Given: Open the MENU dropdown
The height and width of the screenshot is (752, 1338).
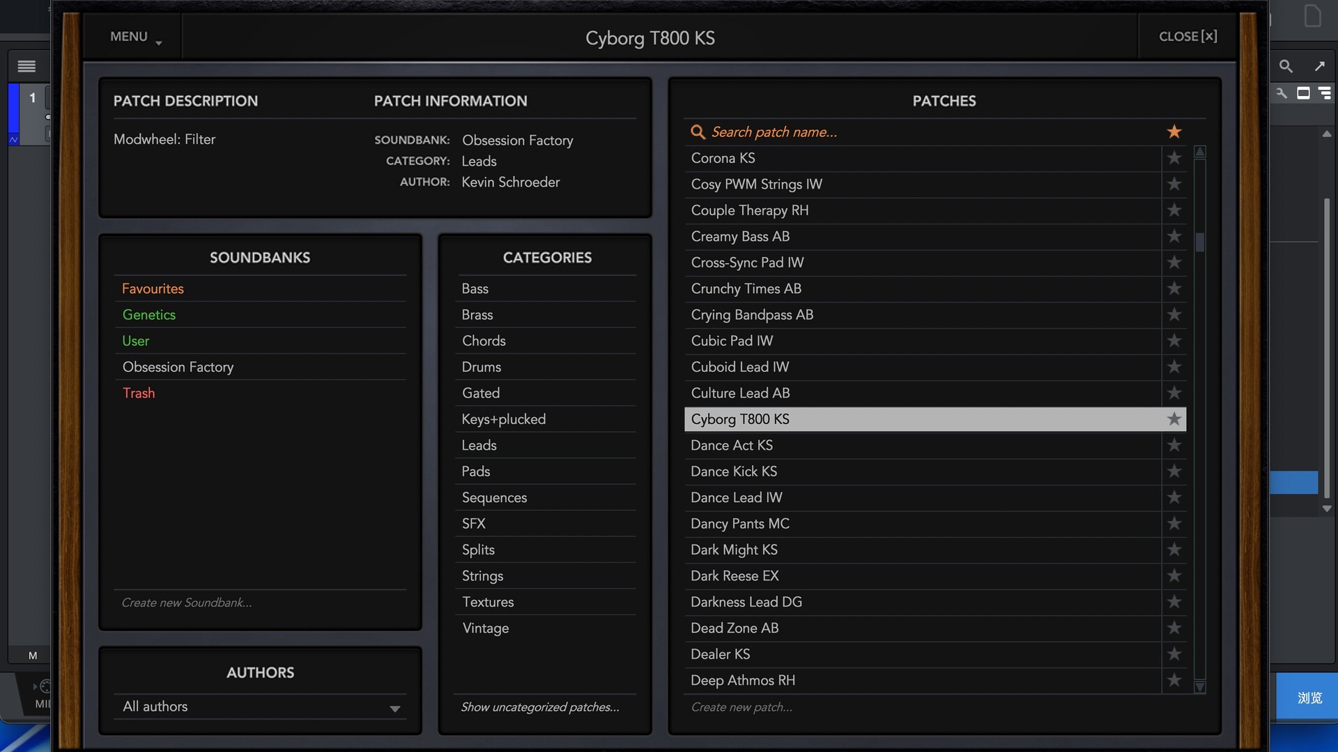Looking at the screenshot, I should 129,36.
